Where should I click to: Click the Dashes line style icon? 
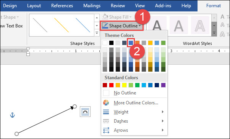pos(106,121)
